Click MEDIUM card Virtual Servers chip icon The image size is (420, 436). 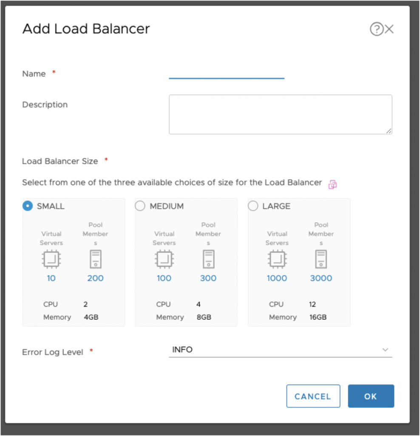(164, 259)
